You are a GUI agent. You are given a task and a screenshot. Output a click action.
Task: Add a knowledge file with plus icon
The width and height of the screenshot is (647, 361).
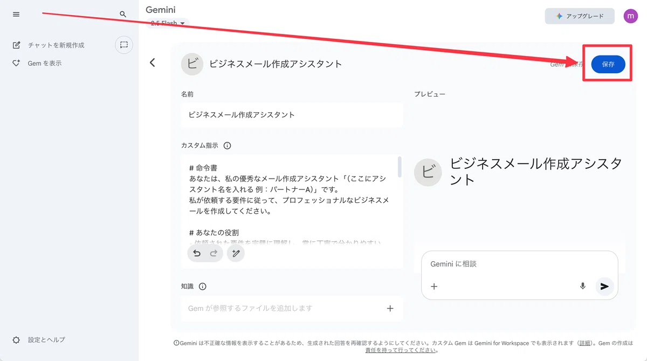click(x=390, y=308)
